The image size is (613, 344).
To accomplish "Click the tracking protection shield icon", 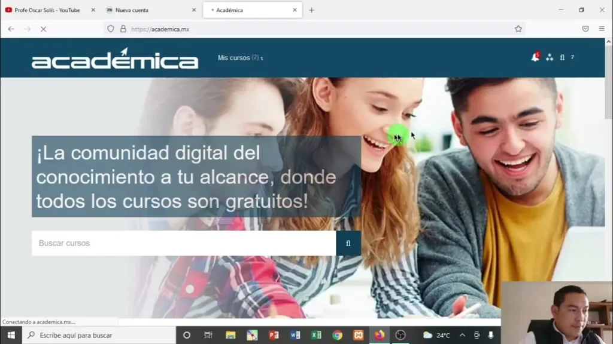I will [110, 29].
